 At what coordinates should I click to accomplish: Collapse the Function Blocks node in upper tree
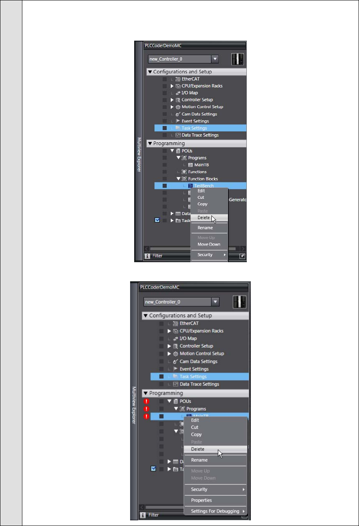click(178, 179)
